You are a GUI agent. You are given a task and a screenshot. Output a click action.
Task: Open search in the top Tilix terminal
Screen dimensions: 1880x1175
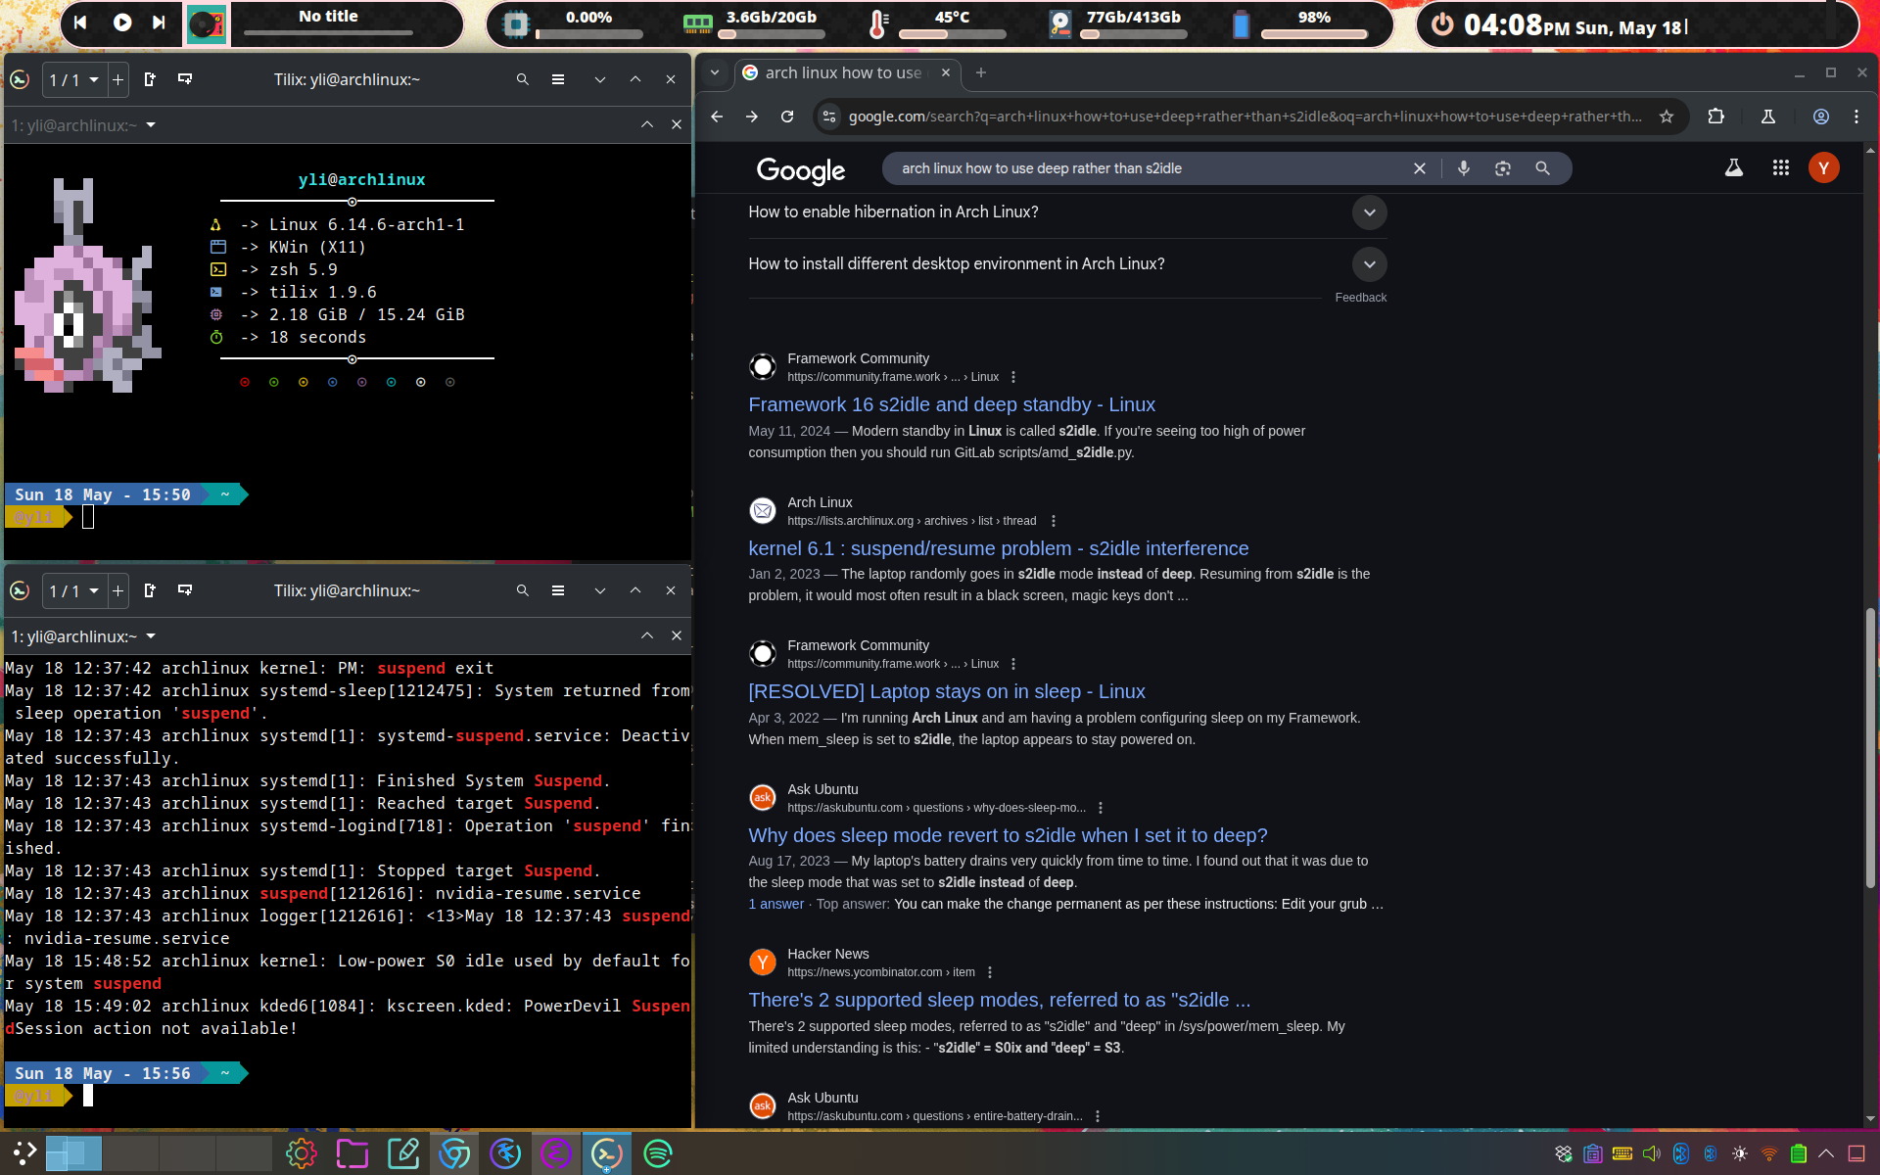522,79
